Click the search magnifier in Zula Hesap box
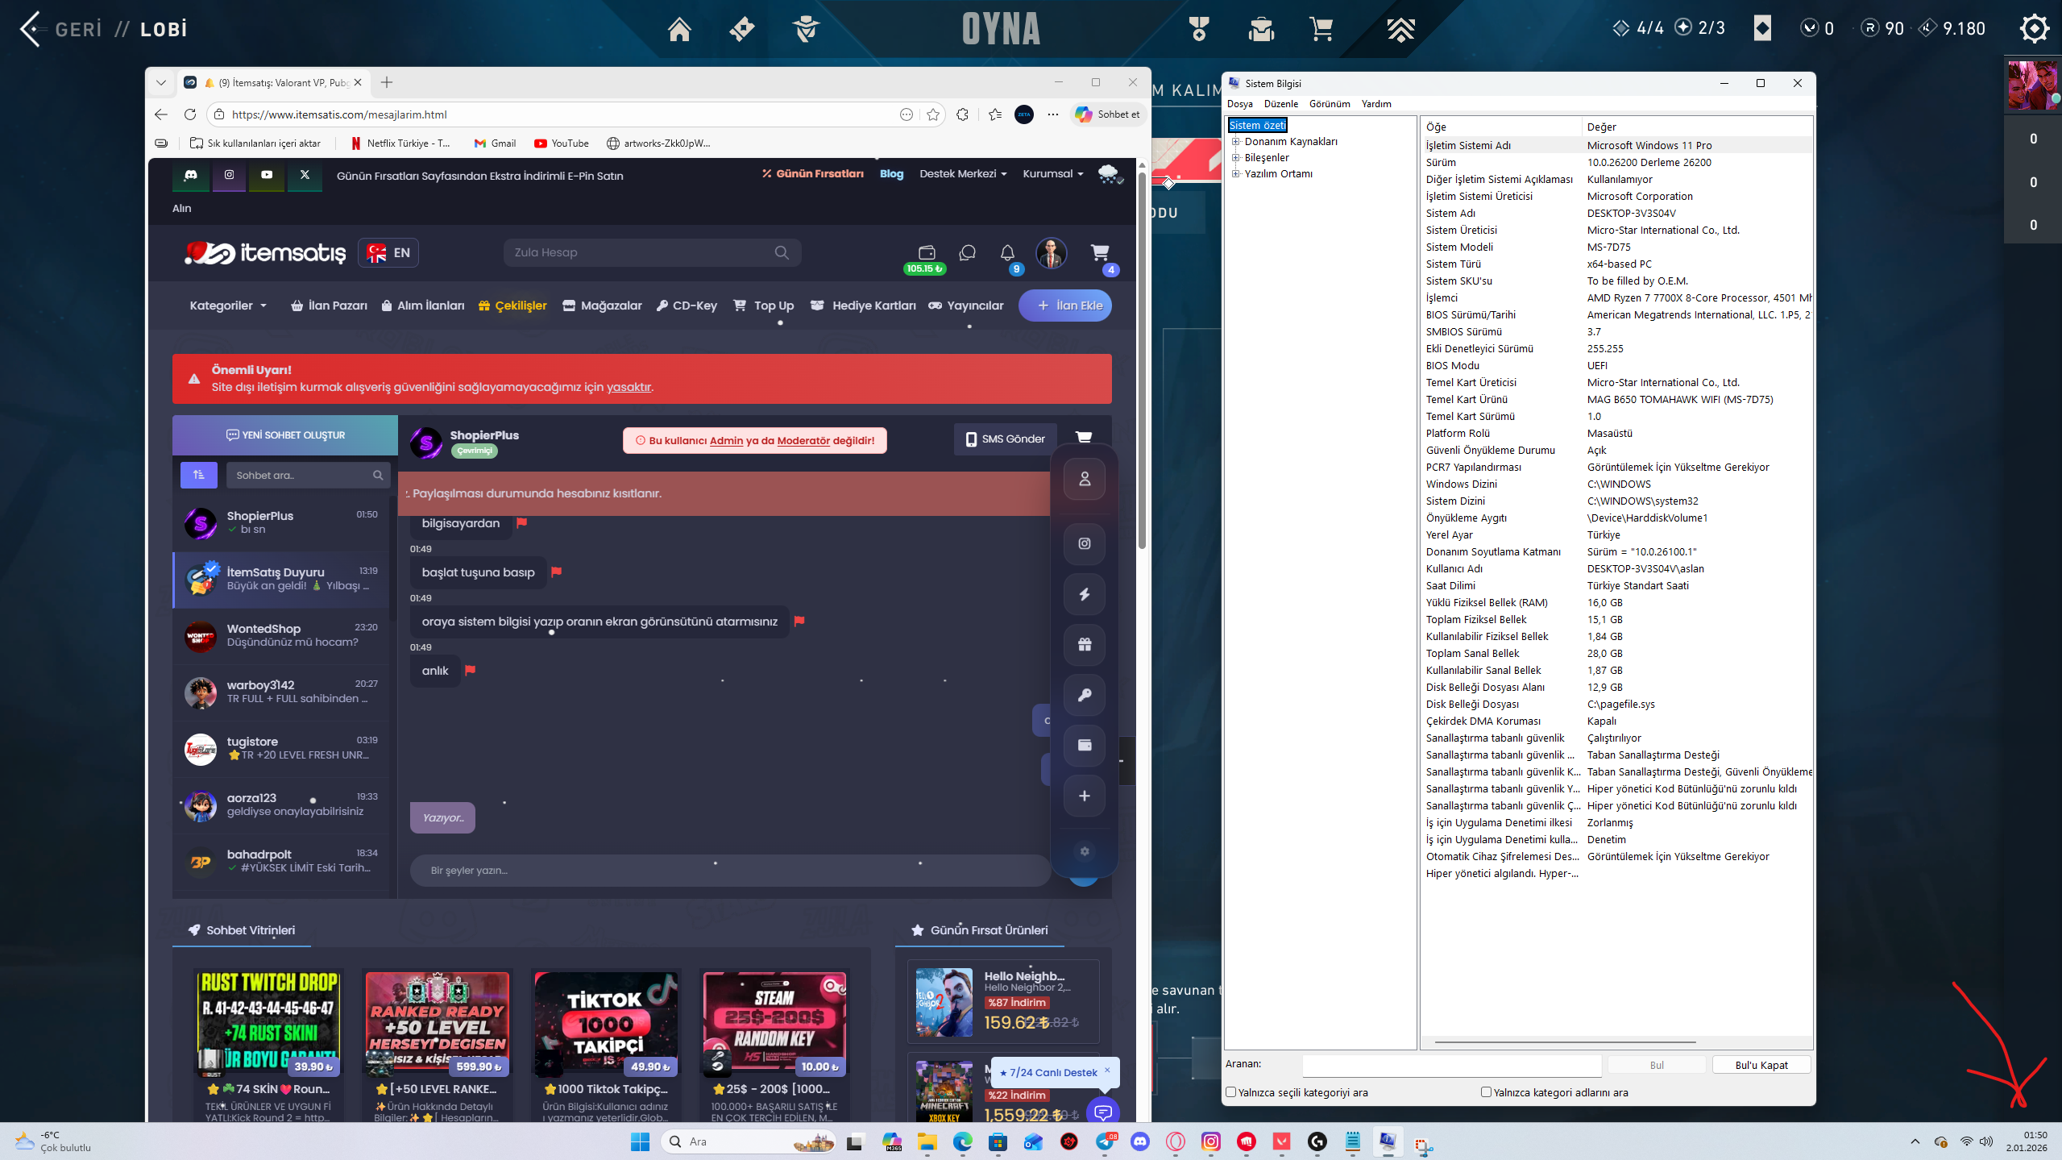 point(782,252)
